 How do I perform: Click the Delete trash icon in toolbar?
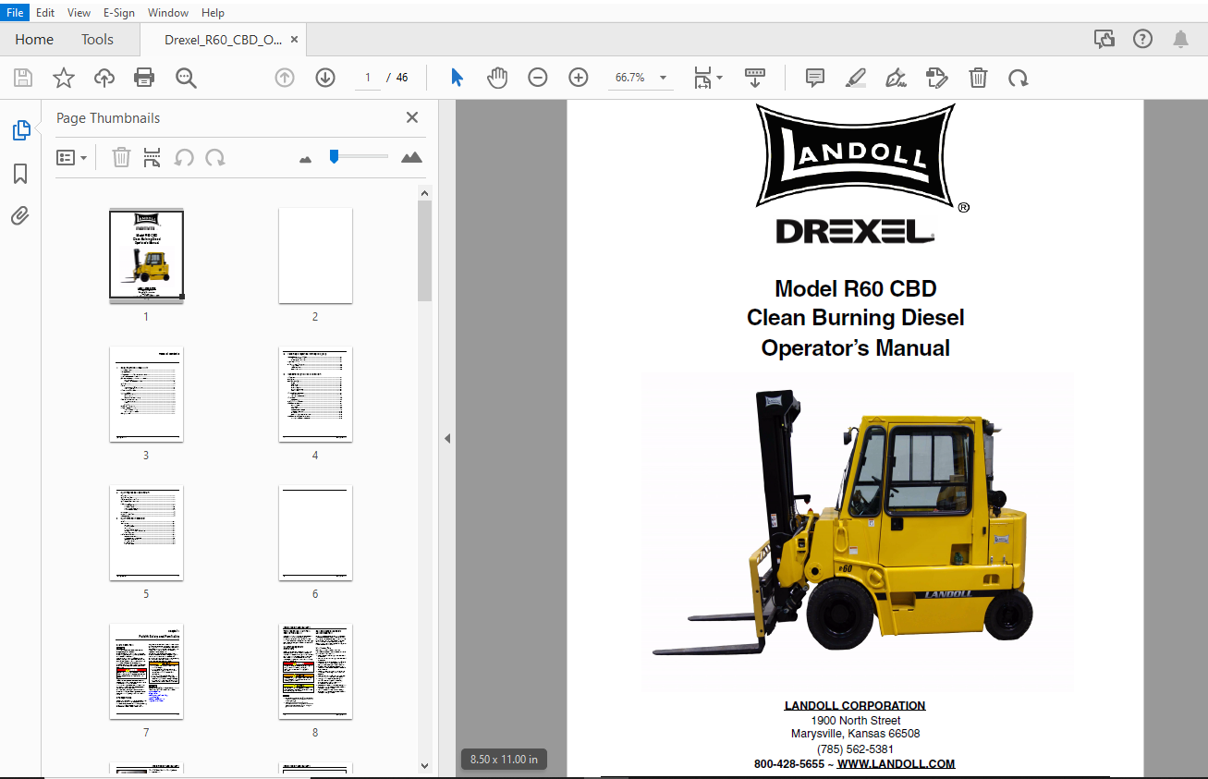coord(978,78)
